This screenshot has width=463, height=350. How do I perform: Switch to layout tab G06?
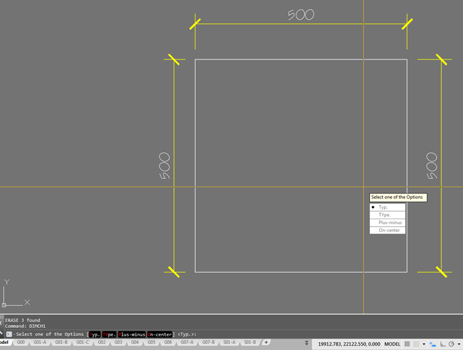point(168,342)
